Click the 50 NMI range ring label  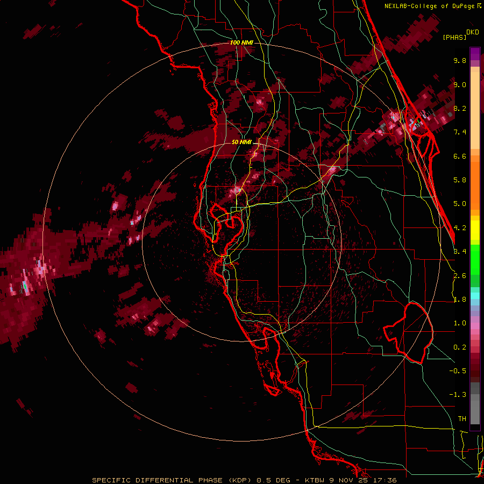click(241, 142)
